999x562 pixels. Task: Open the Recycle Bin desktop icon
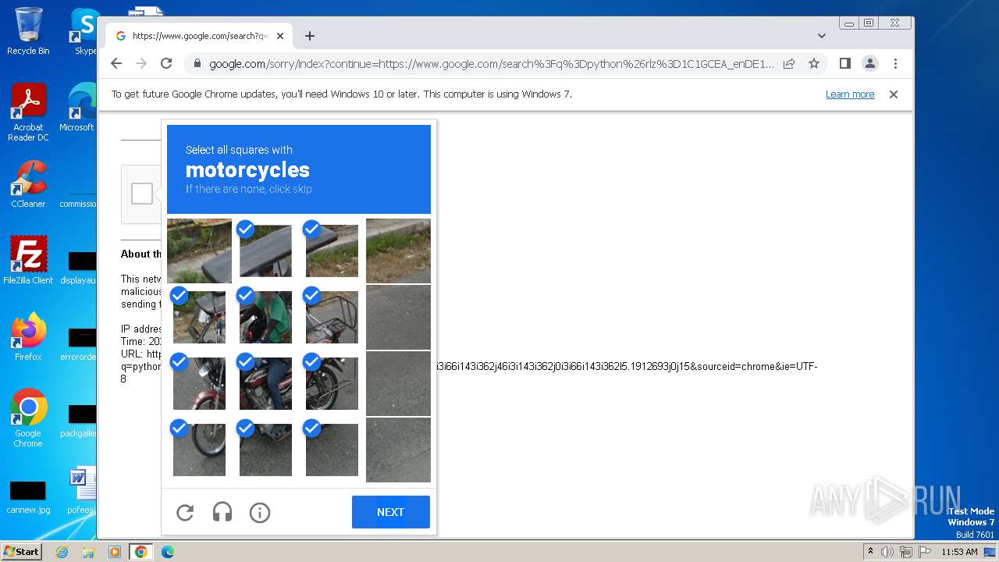(28, 31)
